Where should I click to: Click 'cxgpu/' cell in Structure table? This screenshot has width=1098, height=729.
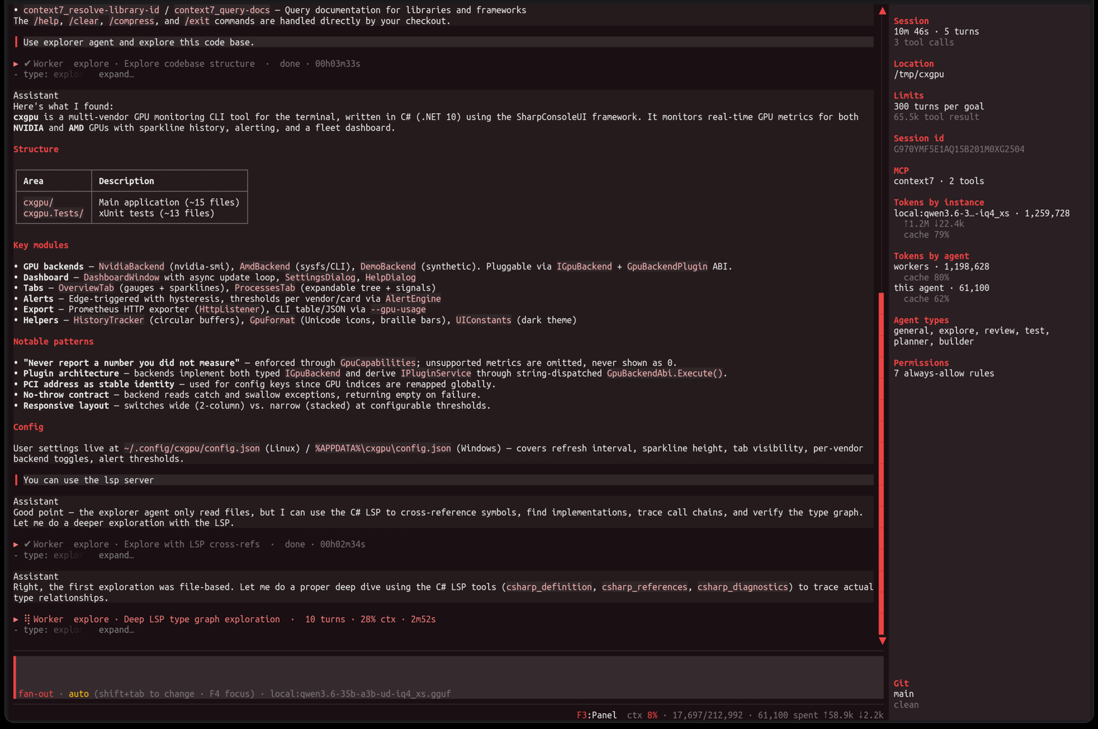[38, 202]
